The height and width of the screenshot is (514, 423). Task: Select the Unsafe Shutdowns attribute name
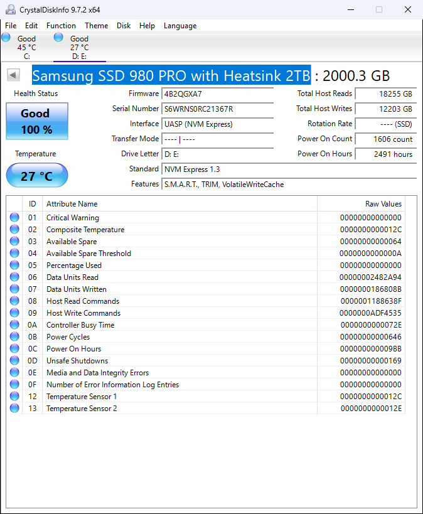77,361
